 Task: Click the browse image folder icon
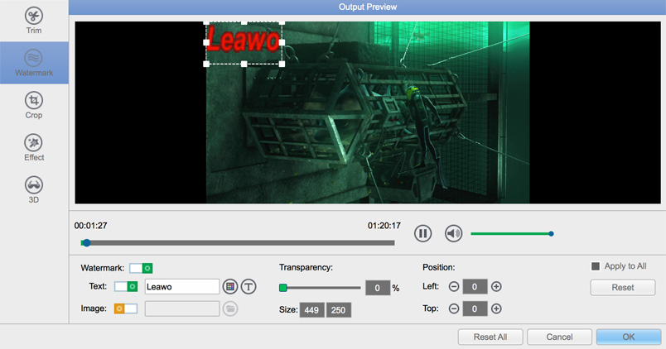click(230, 308)
